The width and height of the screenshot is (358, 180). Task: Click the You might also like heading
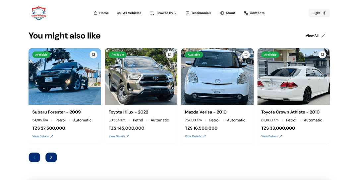point(64,36)
